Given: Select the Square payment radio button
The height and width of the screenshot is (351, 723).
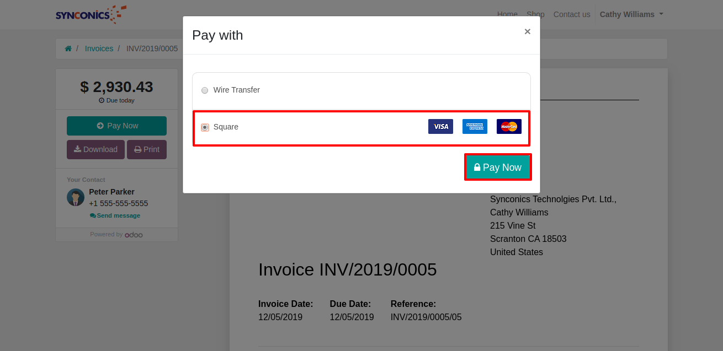Looking at the screenshot, I should click(205, 127).
